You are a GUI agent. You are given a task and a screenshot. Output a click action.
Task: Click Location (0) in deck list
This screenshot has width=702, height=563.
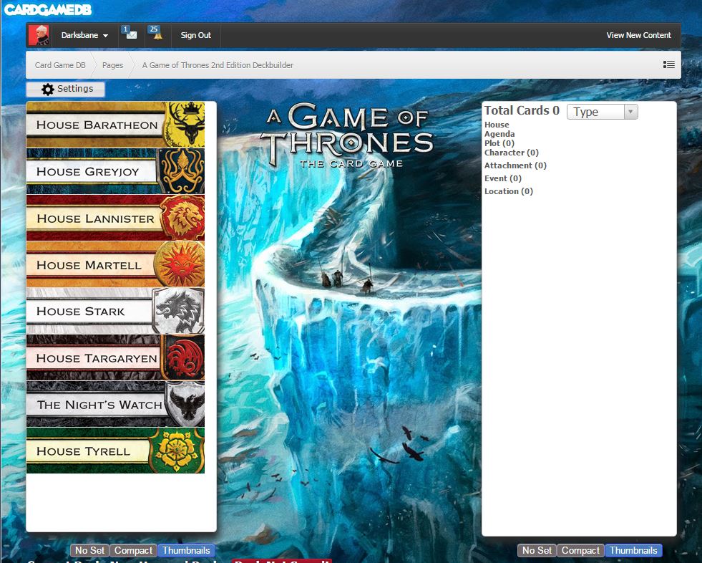(x=509, y=191)
